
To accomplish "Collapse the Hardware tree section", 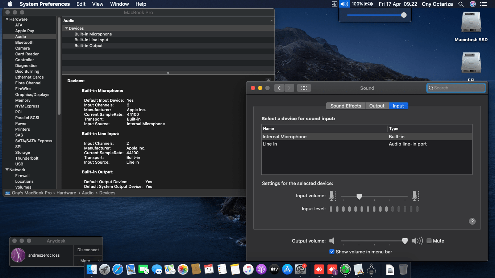I will [x=7, y=19].
